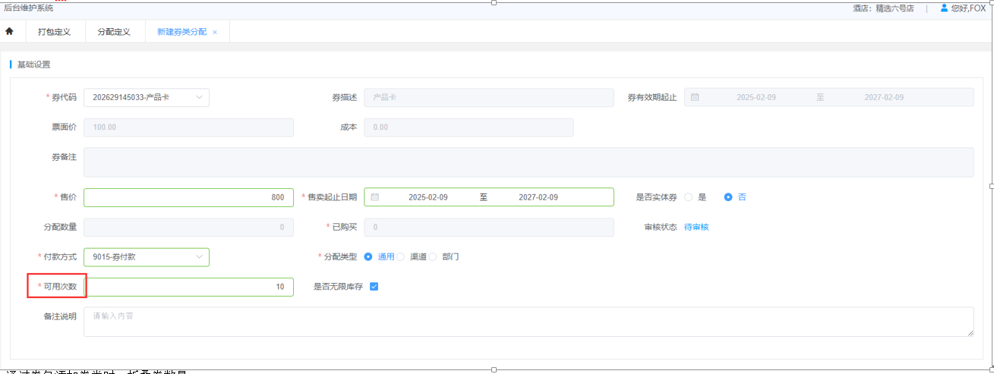Click the 可用次数 input field

(188, 287)
